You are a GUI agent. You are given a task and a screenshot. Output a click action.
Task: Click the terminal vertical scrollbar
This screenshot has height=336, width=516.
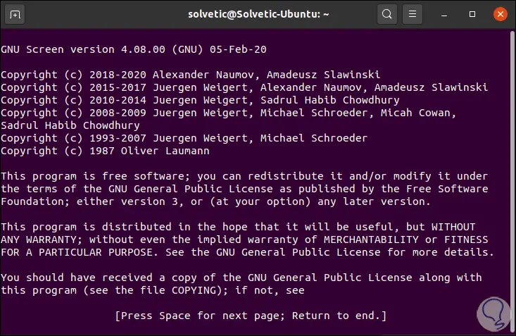pos(512,181)
